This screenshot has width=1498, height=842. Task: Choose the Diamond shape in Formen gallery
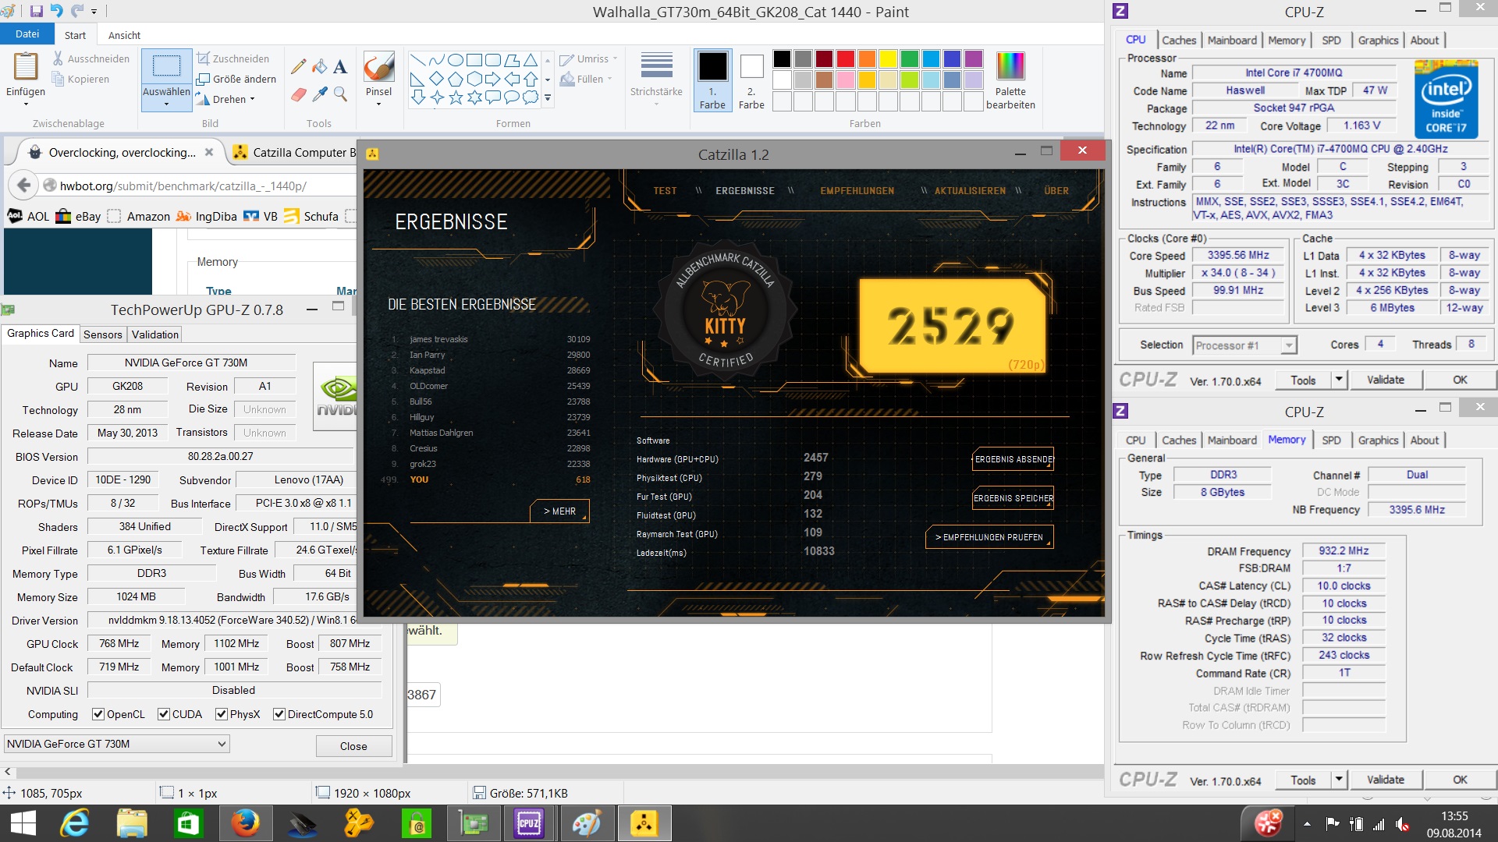pyautogui.click(x=437, y=79)
